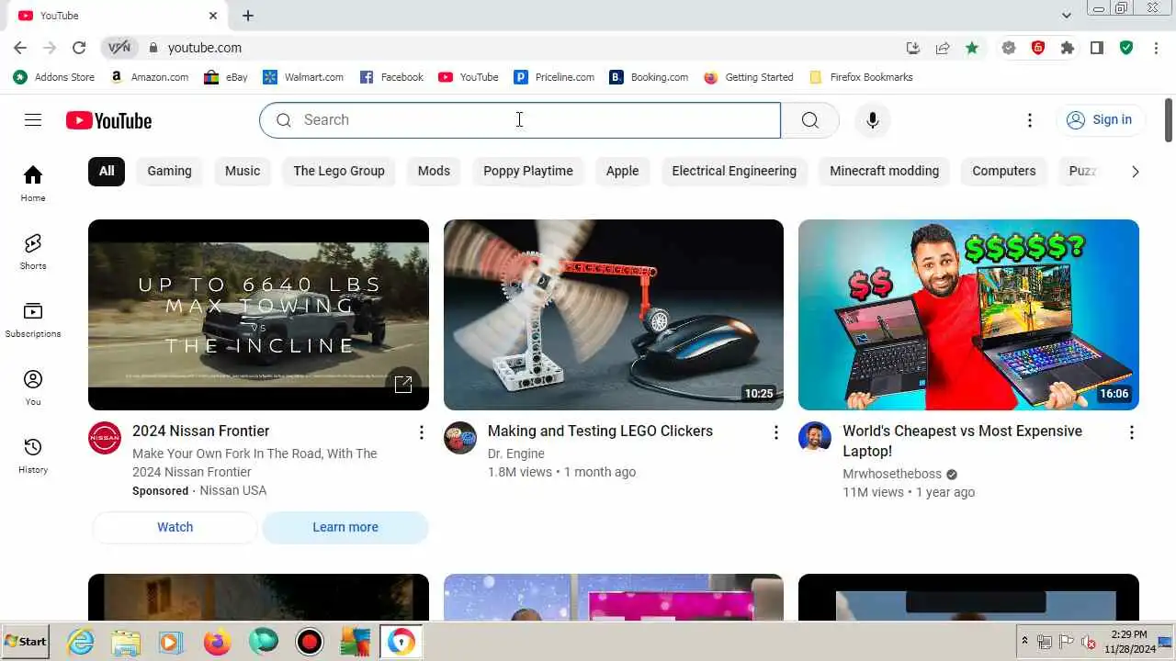Open options for Nissan Frontier ad
The width and height of the screenshot is (1176, 661).
pyautogui.click(x=422, y=432)
